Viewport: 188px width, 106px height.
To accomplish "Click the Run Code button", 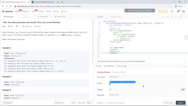I will point(168,103).
